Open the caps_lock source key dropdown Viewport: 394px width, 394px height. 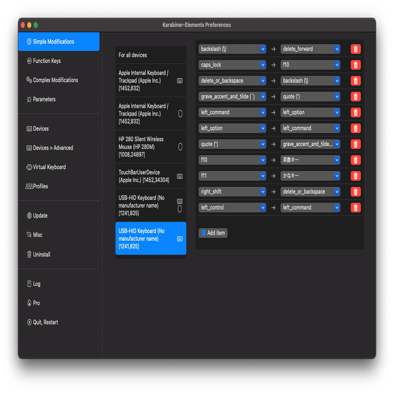click(232, 64)
